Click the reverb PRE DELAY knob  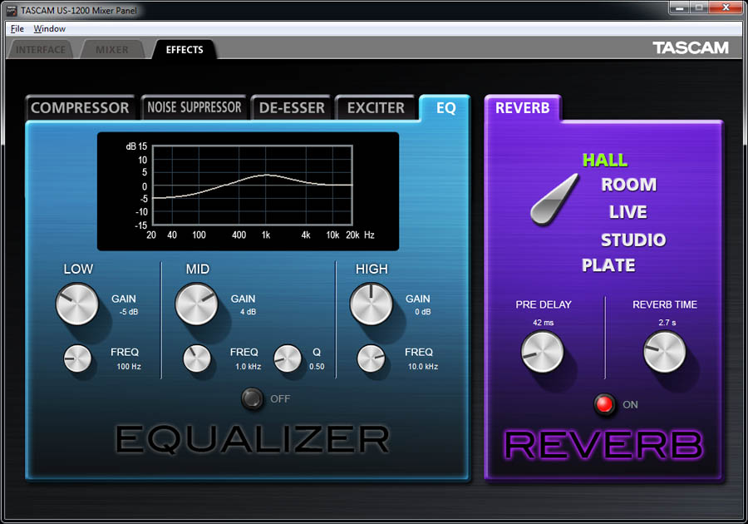(x=543, y=351)
